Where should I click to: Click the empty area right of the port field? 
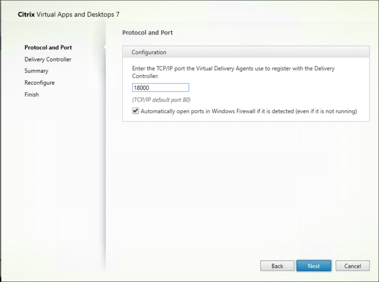tap(275, 88)
